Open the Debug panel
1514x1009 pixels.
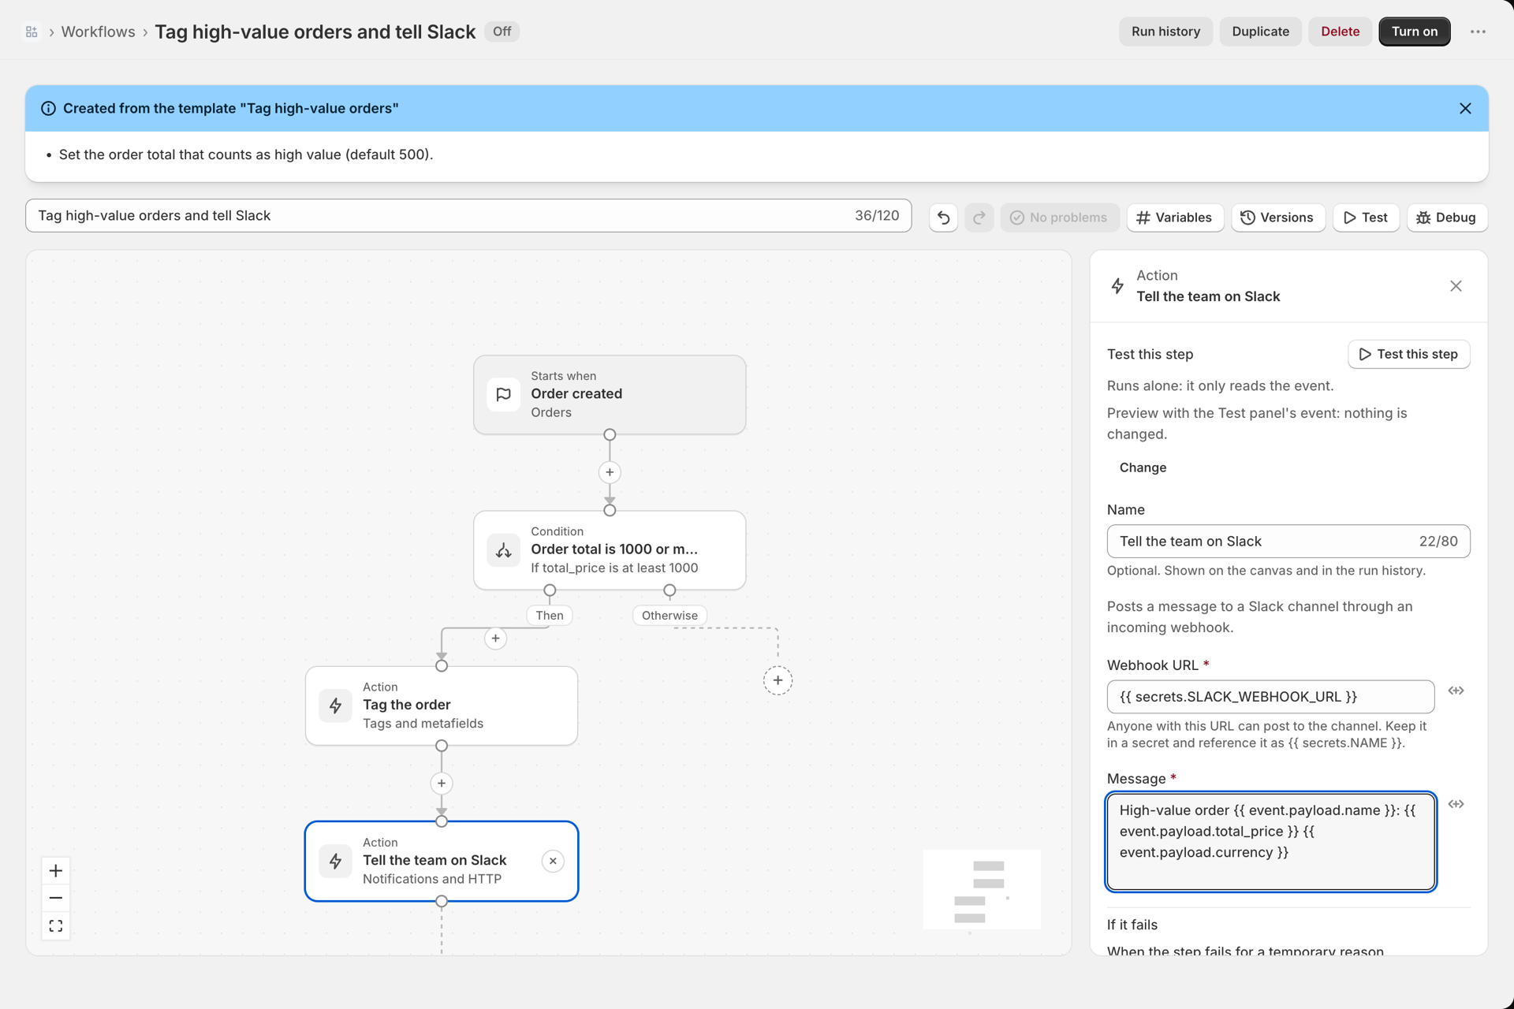point(1446,218)
